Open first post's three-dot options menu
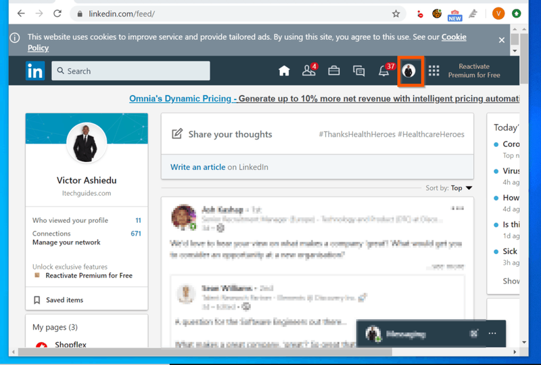Viewport: 541px width, 365px height. [x=458, y=208]
